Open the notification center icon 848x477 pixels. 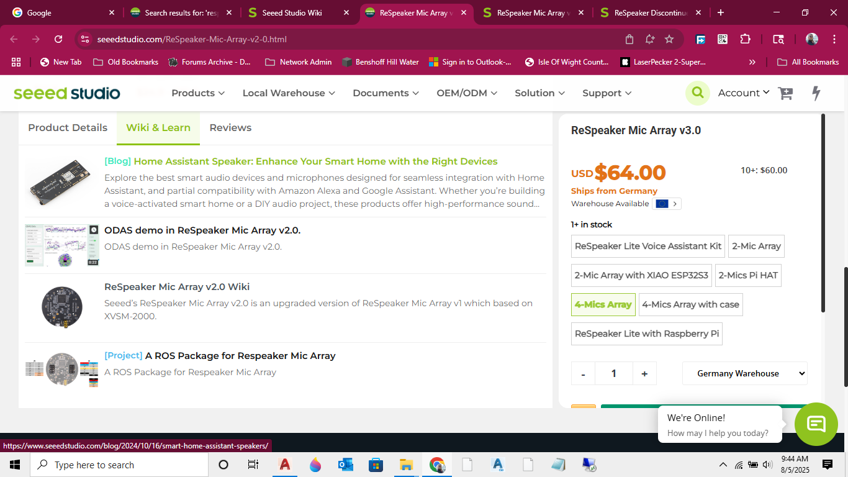click(828, 465)
